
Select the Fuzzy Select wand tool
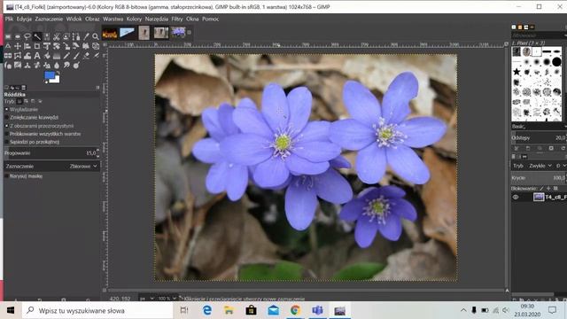point(37,36)
